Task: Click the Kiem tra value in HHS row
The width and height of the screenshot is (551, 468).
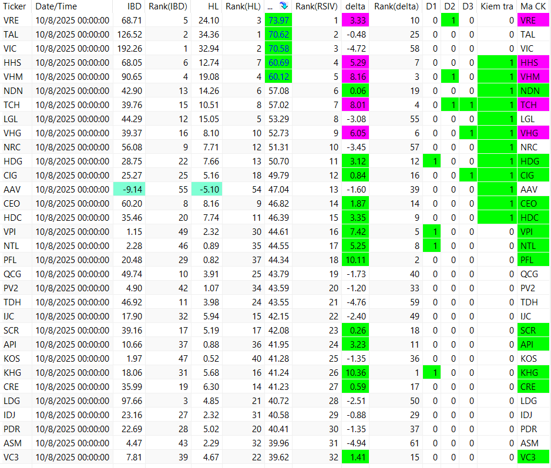Action: [497, 63]
